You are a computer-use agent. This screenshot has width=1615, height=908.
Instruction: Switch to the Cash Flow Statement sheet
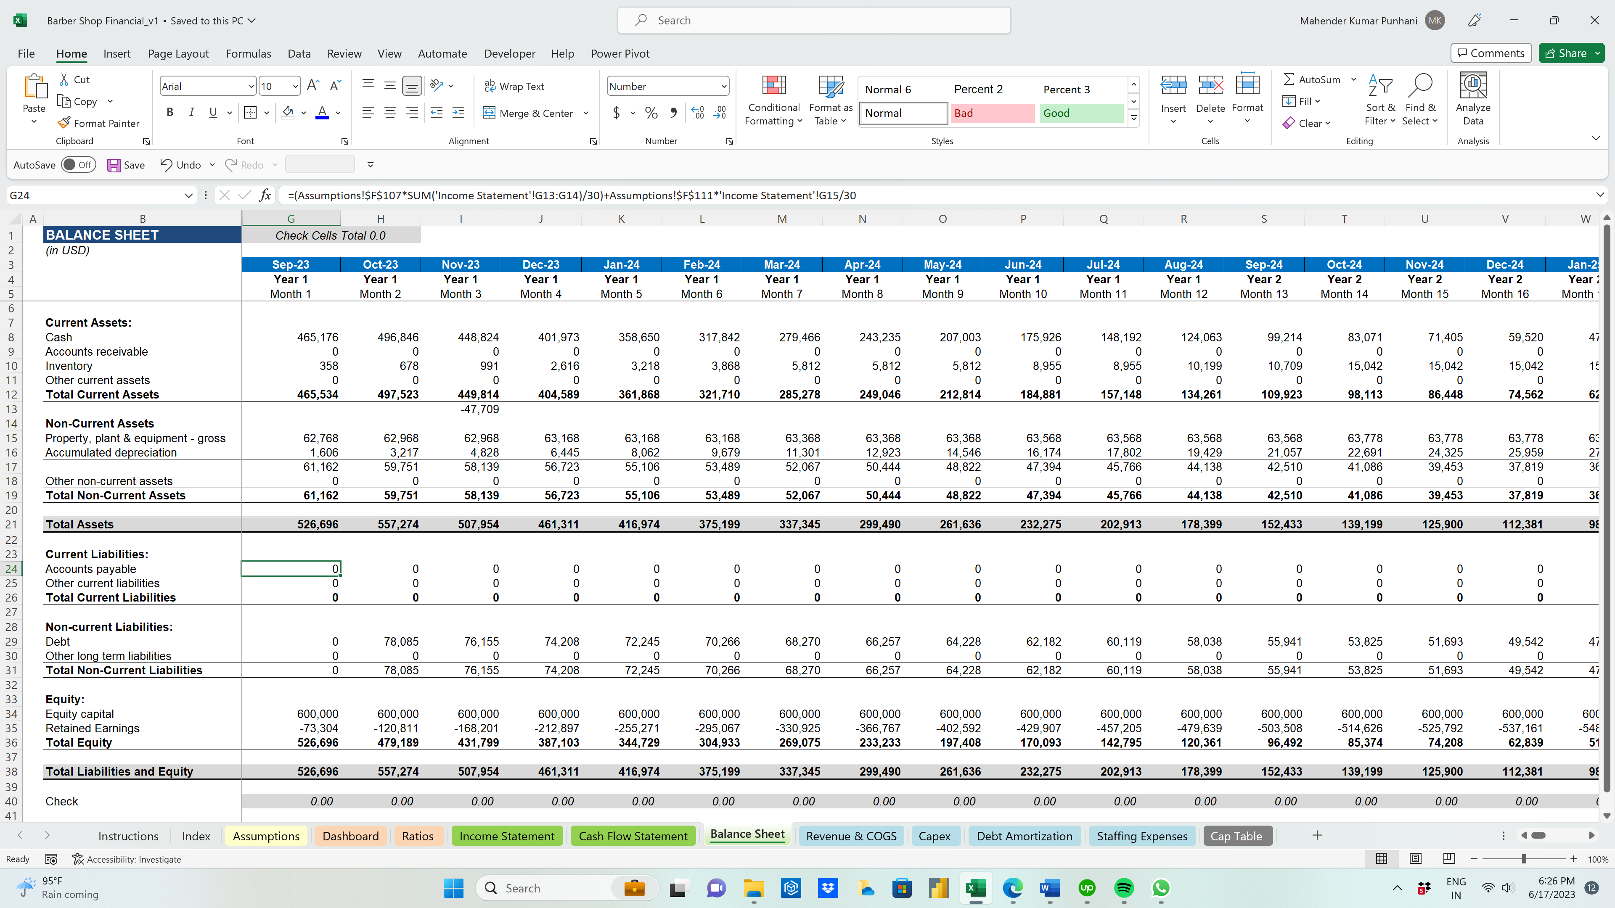click(x=633, y=835)
